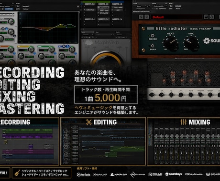Click the undo/reset circular arrow icon
This screenshot has width=220, height=181.
tap(212, 17)
